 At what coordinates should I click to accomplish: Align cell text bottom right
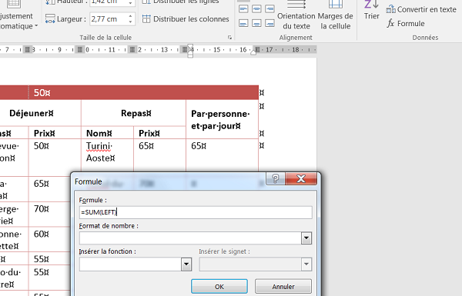pyautogui.click(x=269, y=23)
